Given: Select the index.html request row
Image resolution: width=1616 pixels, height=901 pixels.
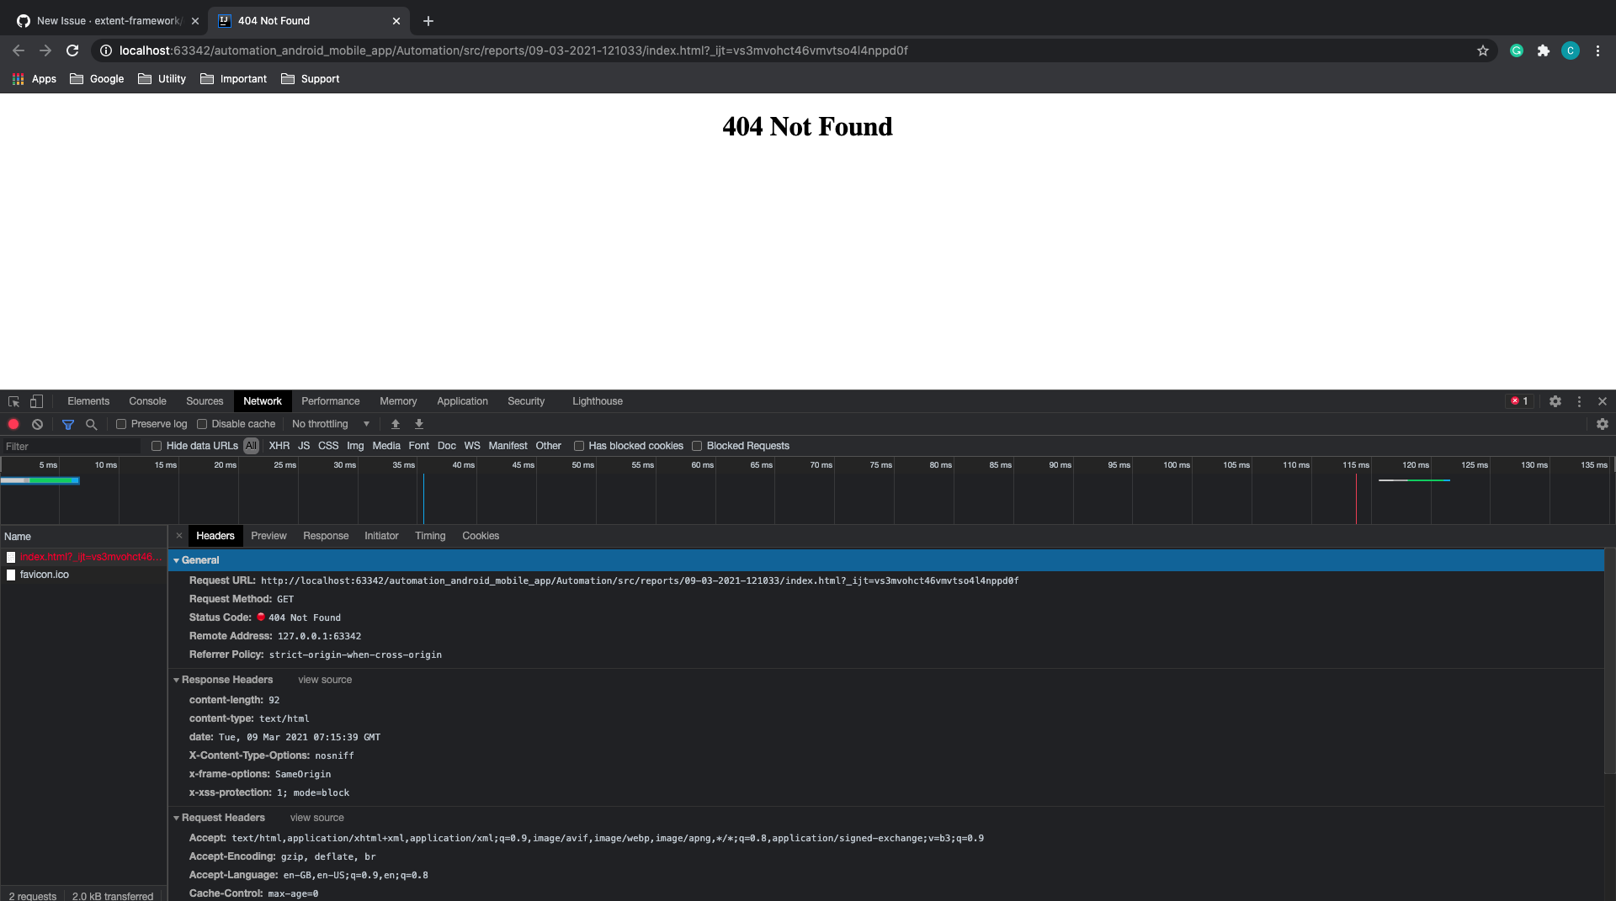Looking at the screenshot, I should click(83, 557).
